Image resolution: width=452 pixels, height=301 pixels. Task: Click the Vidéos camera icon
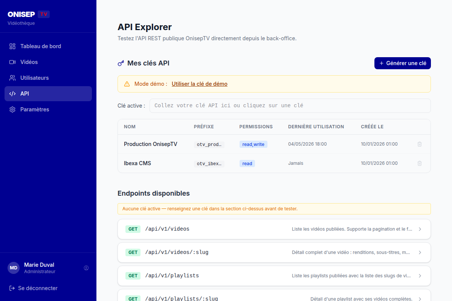coord(12,62)
